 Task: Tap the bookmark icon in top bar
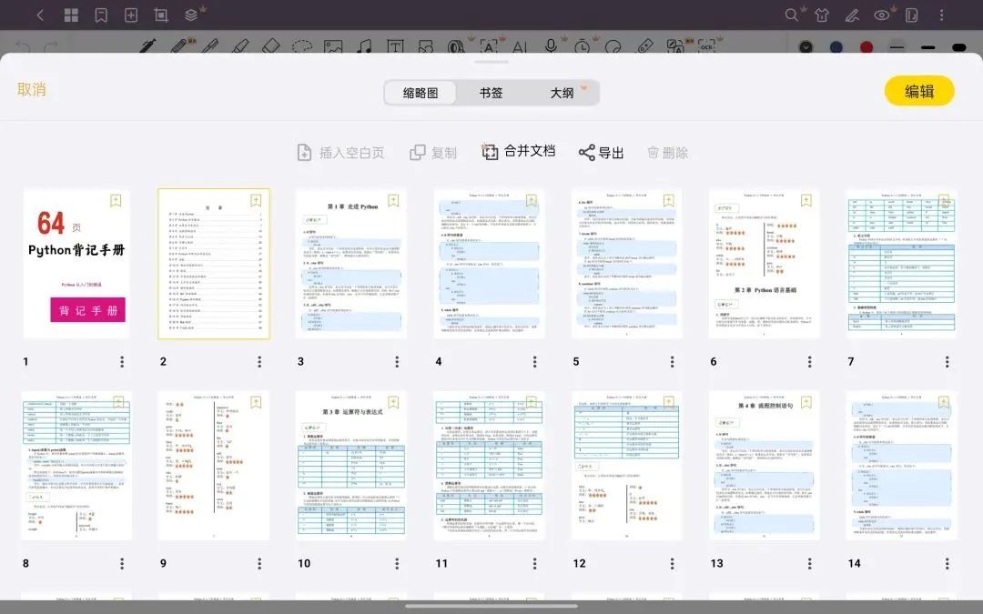(101, 15)
